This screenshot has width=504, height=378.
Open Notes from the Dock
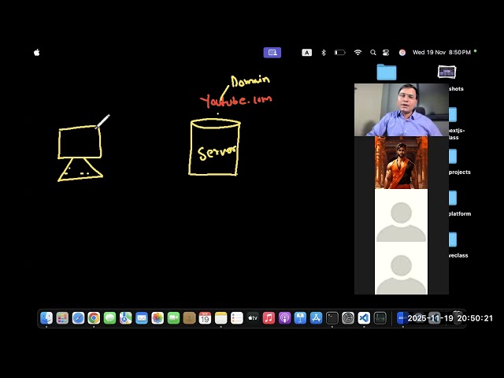pyautogui.click(x=220, y=318)
